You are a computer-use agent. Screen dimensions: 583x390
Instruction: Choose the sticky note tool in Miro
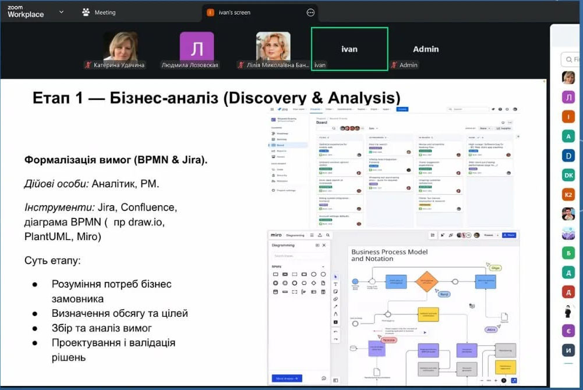tap(335, 291)
